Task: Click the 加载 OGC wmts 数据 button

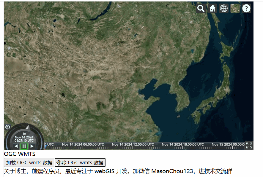Action: [29, 162]
